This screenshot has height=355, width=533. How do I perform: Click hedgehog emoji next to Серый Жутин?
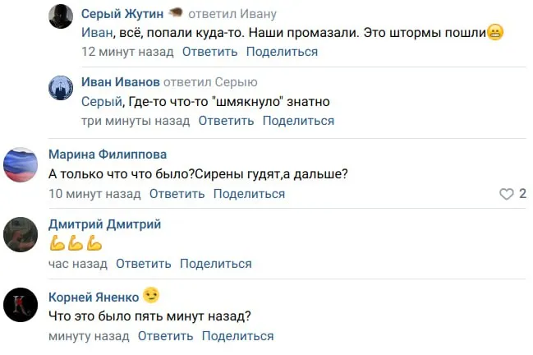[176, 13]
